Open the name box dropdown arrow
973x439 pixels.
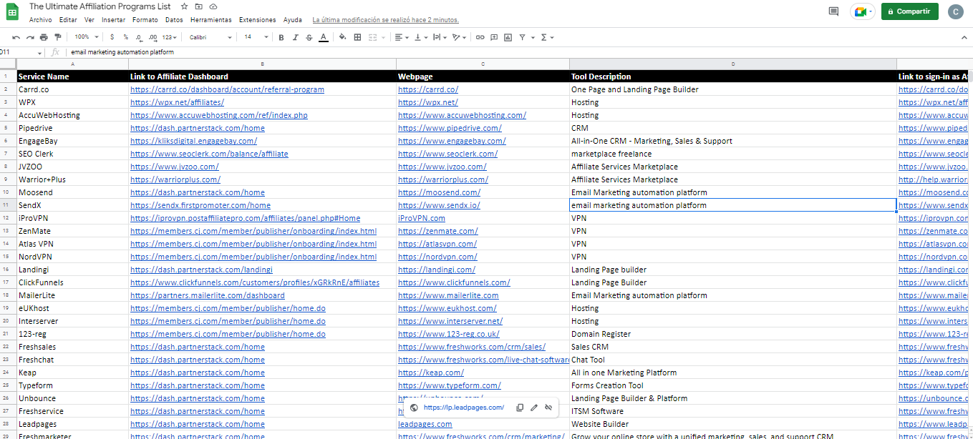[x=40, y=52]
